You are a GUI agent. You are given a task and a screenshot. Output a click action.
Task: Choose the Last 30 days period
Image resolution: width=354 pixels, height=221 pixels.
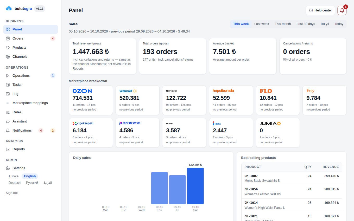[306, 24]
